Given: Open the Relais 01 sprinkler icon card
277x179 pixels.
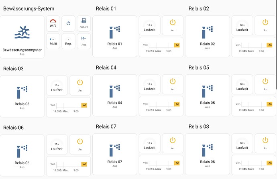Looking at the screenshot, I should pos(115,37).
